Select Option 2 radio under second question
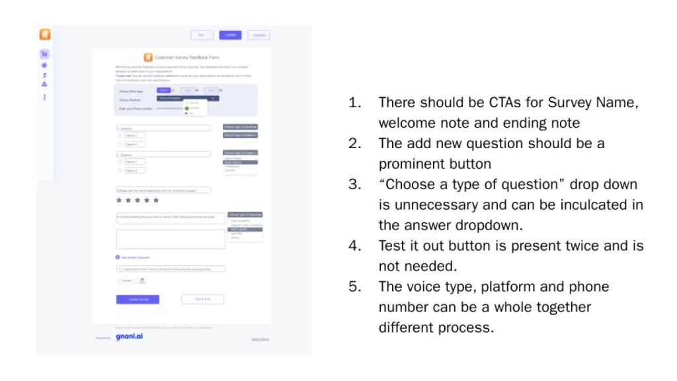The height and width of the screenshot is (381, 677). tap(120, 171)
